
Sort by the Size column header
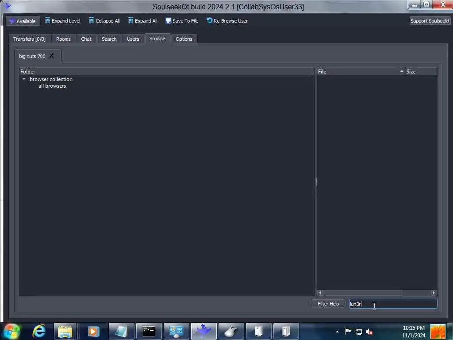click(x=421, y=71)
